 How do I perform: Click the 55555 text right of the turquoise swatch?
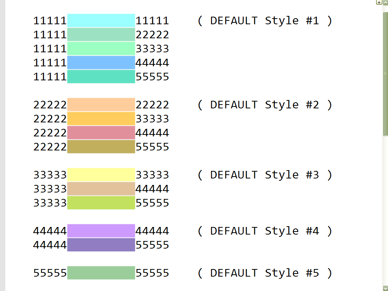(152, 77)
